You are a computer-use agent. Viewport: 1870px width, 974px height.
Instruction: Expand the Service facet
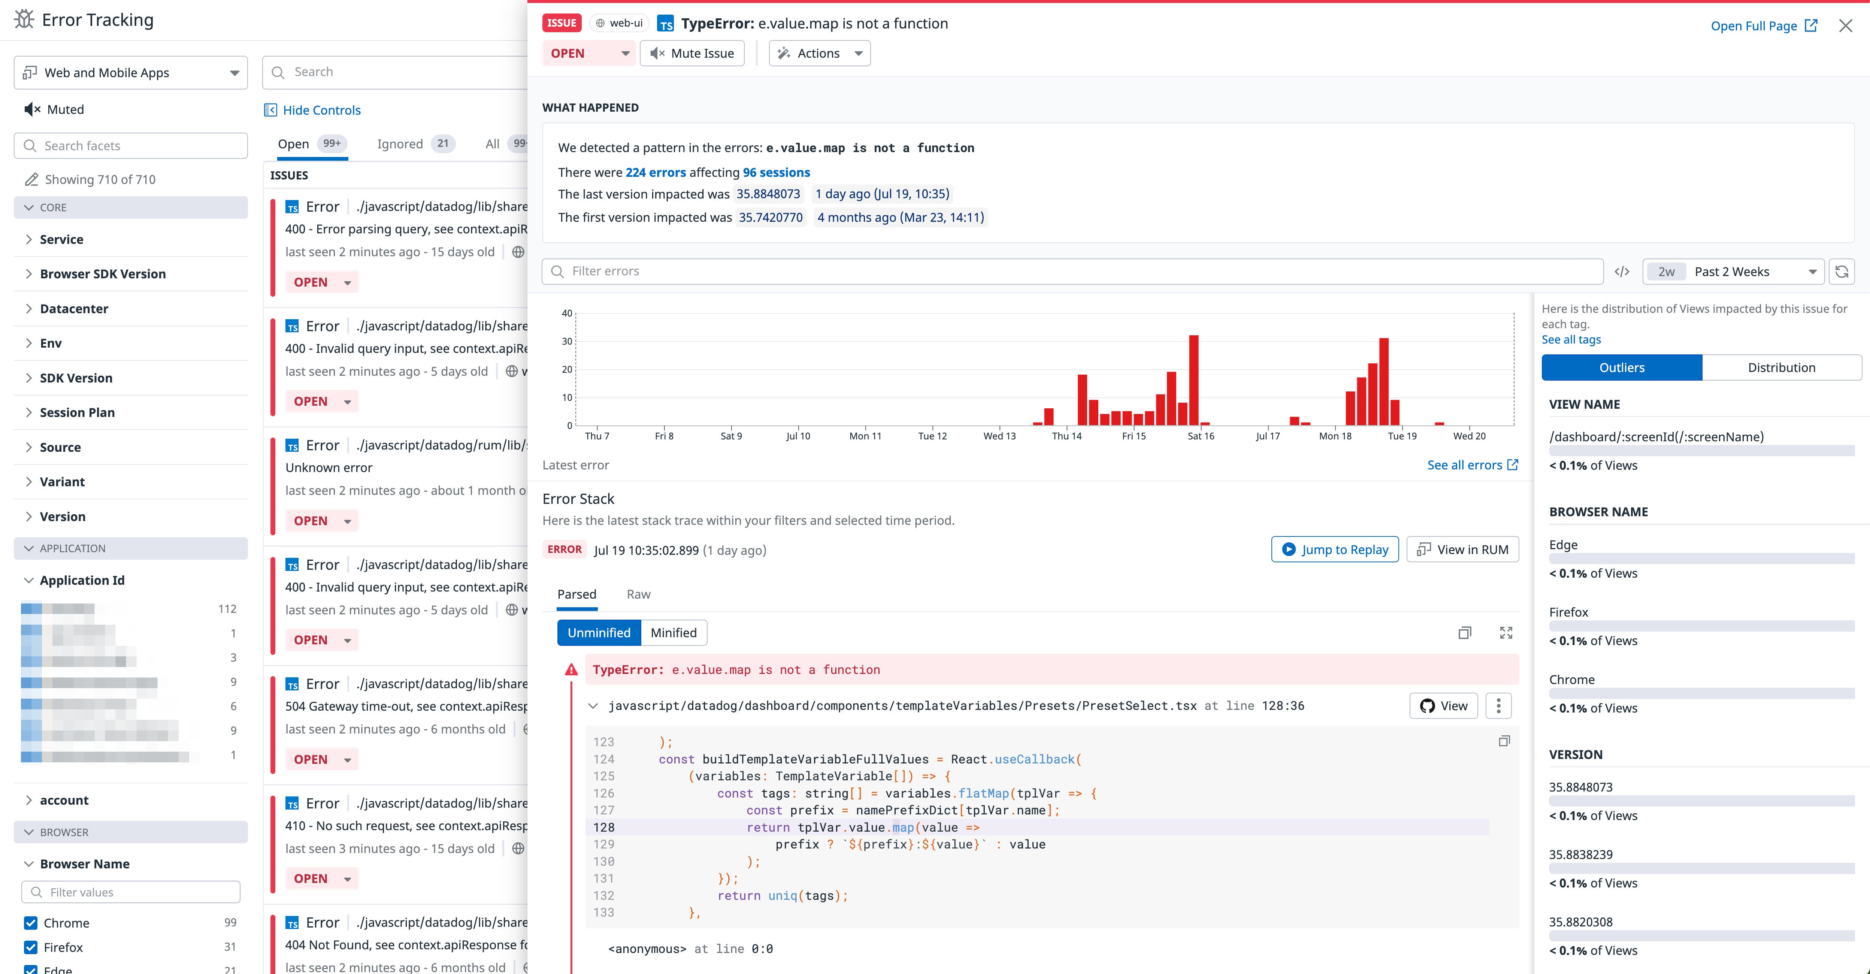[x=62, y=239]
